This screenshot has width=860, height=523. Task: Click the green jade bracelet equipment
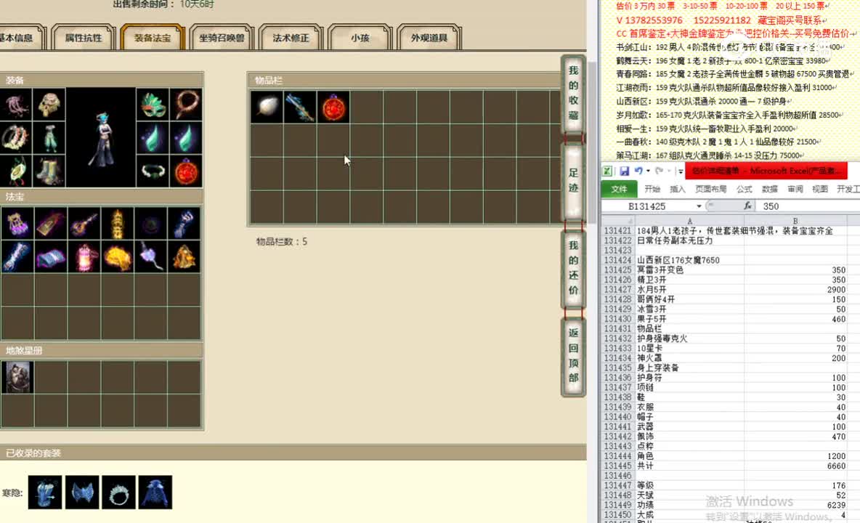[x=153, y=171]
